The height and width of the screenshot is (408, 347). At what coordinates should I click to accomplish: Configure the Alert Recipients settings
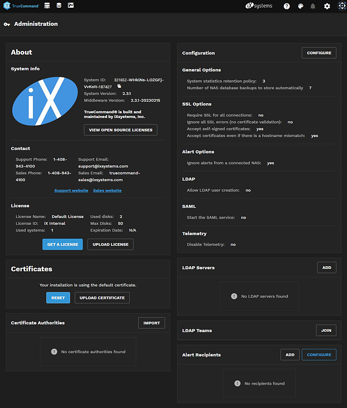point(319,354)
